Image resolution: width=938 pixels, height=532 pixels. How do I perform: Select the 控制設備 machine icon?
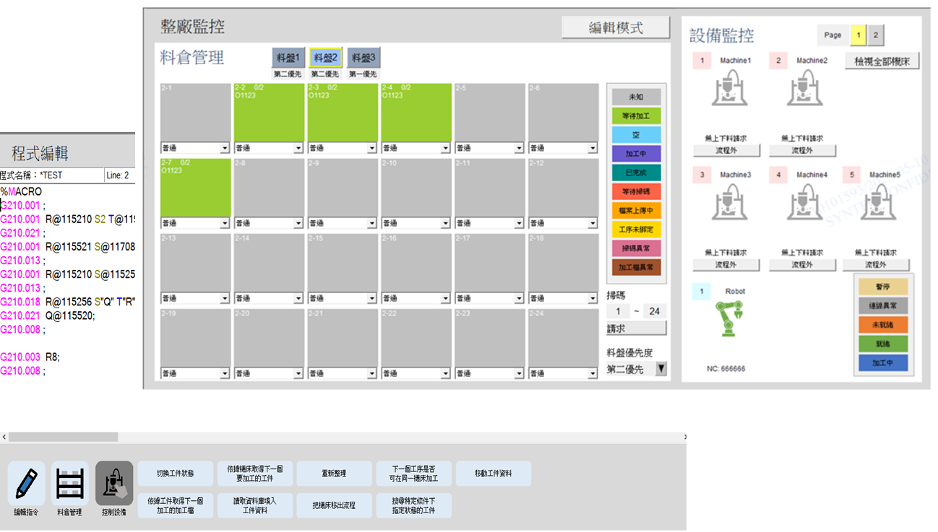point(114,484)
